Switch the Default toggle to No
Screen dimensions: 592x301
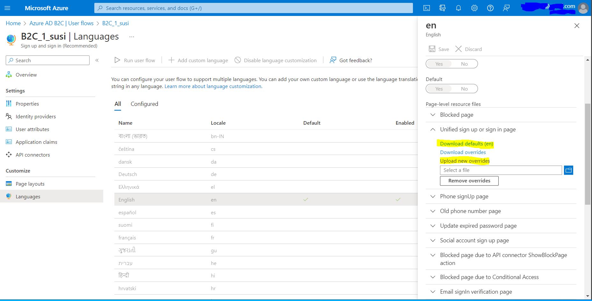(464, 89)
